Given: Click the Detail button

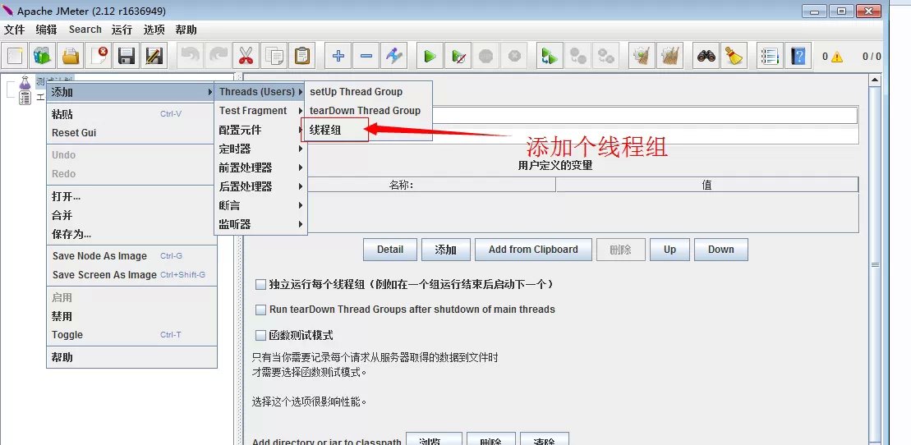Looking at the screenshot, I should click(x=390, y=250).
